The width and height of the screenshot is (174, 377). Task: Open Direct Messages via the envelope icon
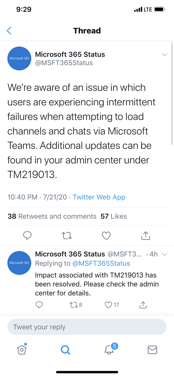pyautogui.click(x=152, y=350)
